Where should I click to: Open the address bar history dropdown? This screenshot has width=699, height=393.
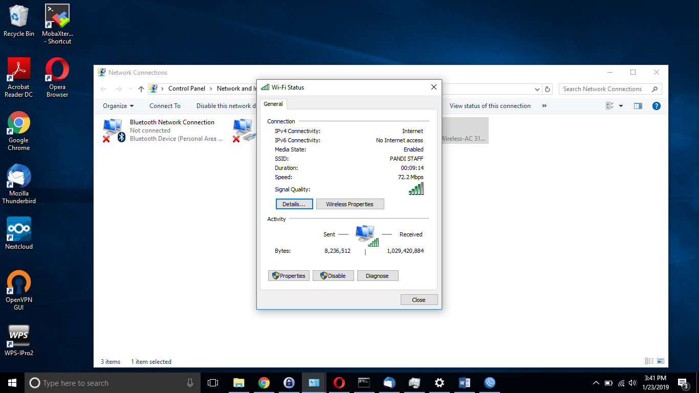coord(537,89)
